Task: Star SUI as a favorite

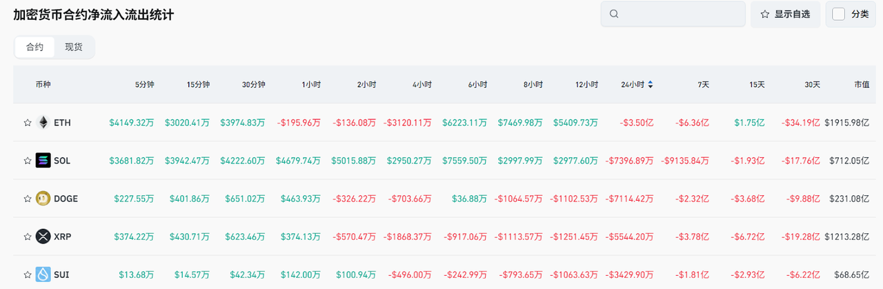Action: [28, 275]
